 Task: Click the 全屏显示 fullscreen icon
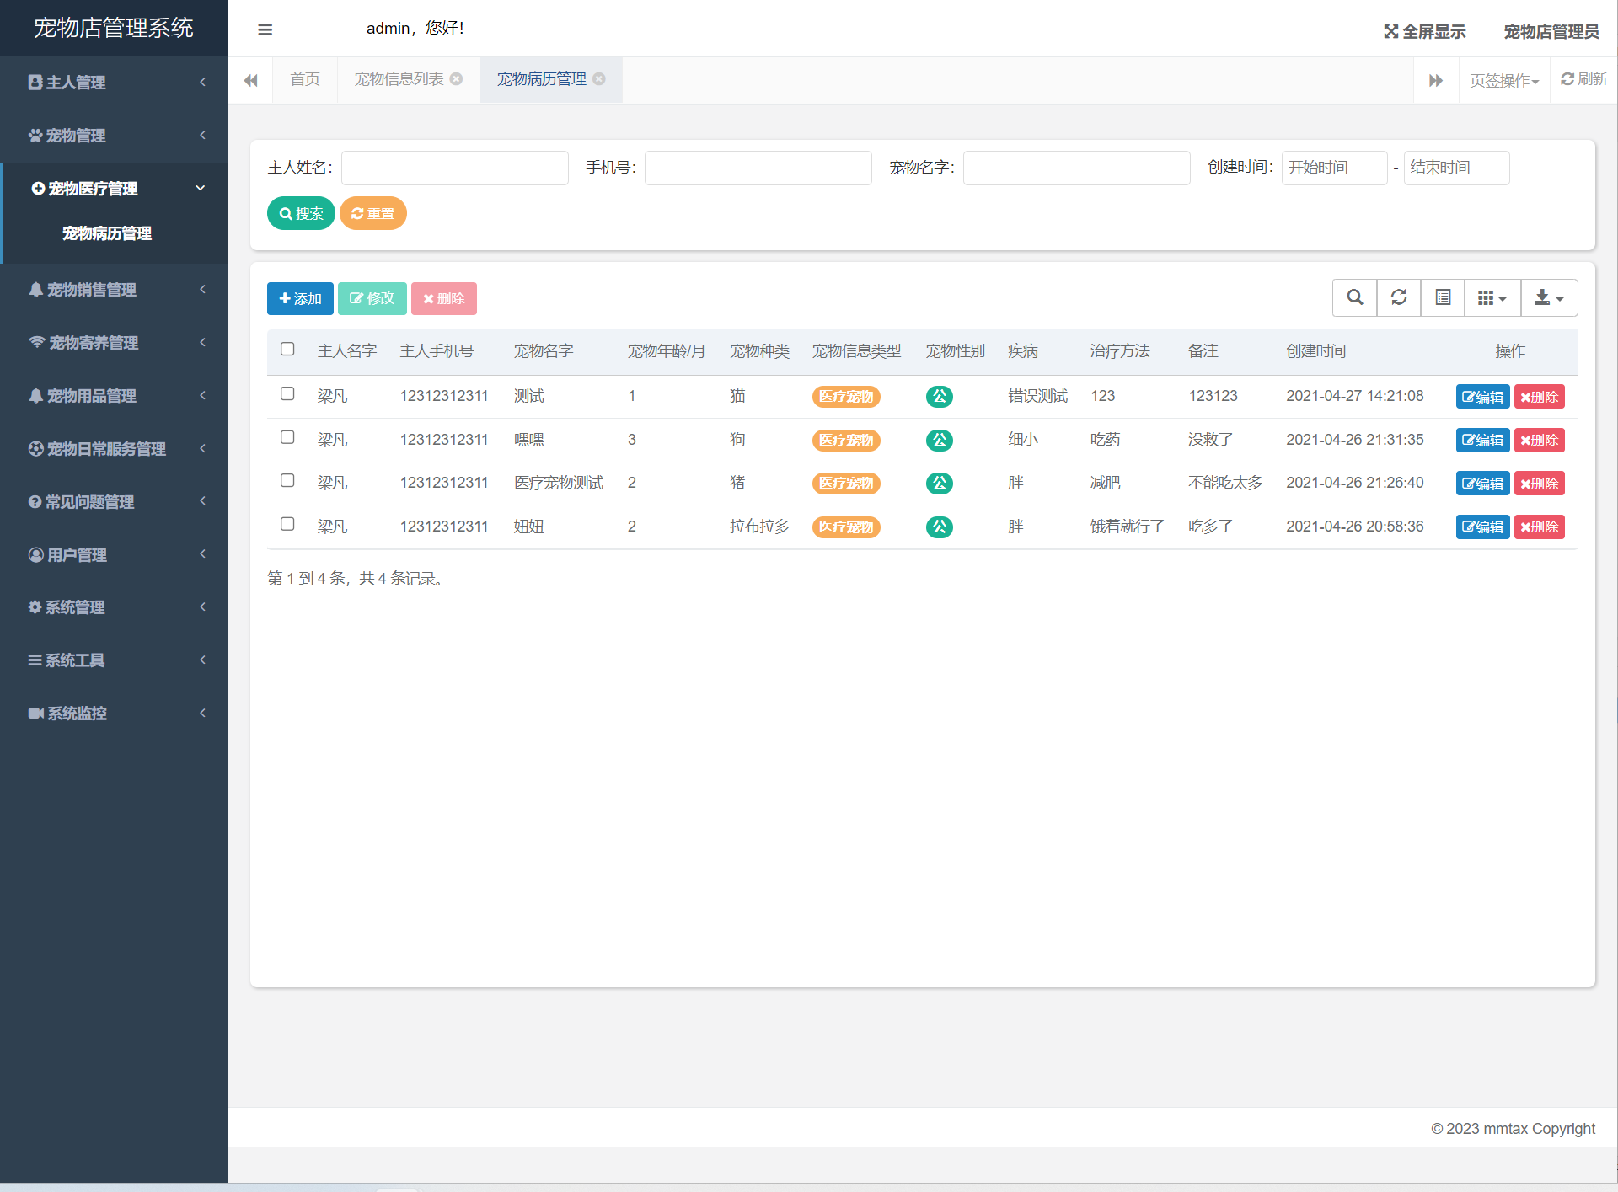[1390, 32]
